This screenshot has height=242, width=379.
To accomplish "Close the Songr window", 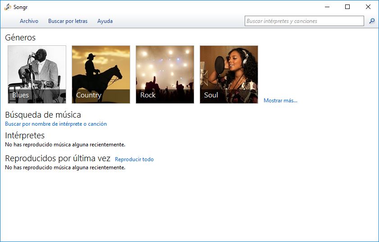I will 368,7.
